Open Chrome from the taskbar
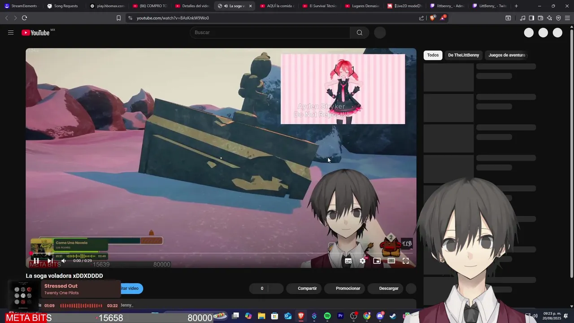 [x=367, y=316]
